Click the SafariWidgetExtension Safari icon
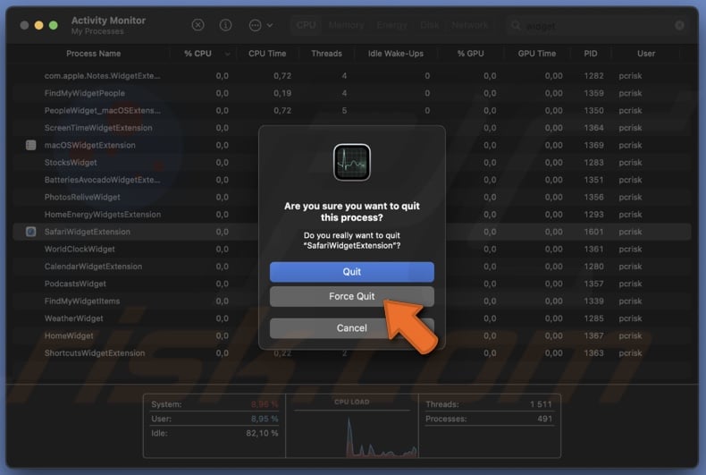The width and height of the screenshot is (706, 475). (x=30, y=232)
